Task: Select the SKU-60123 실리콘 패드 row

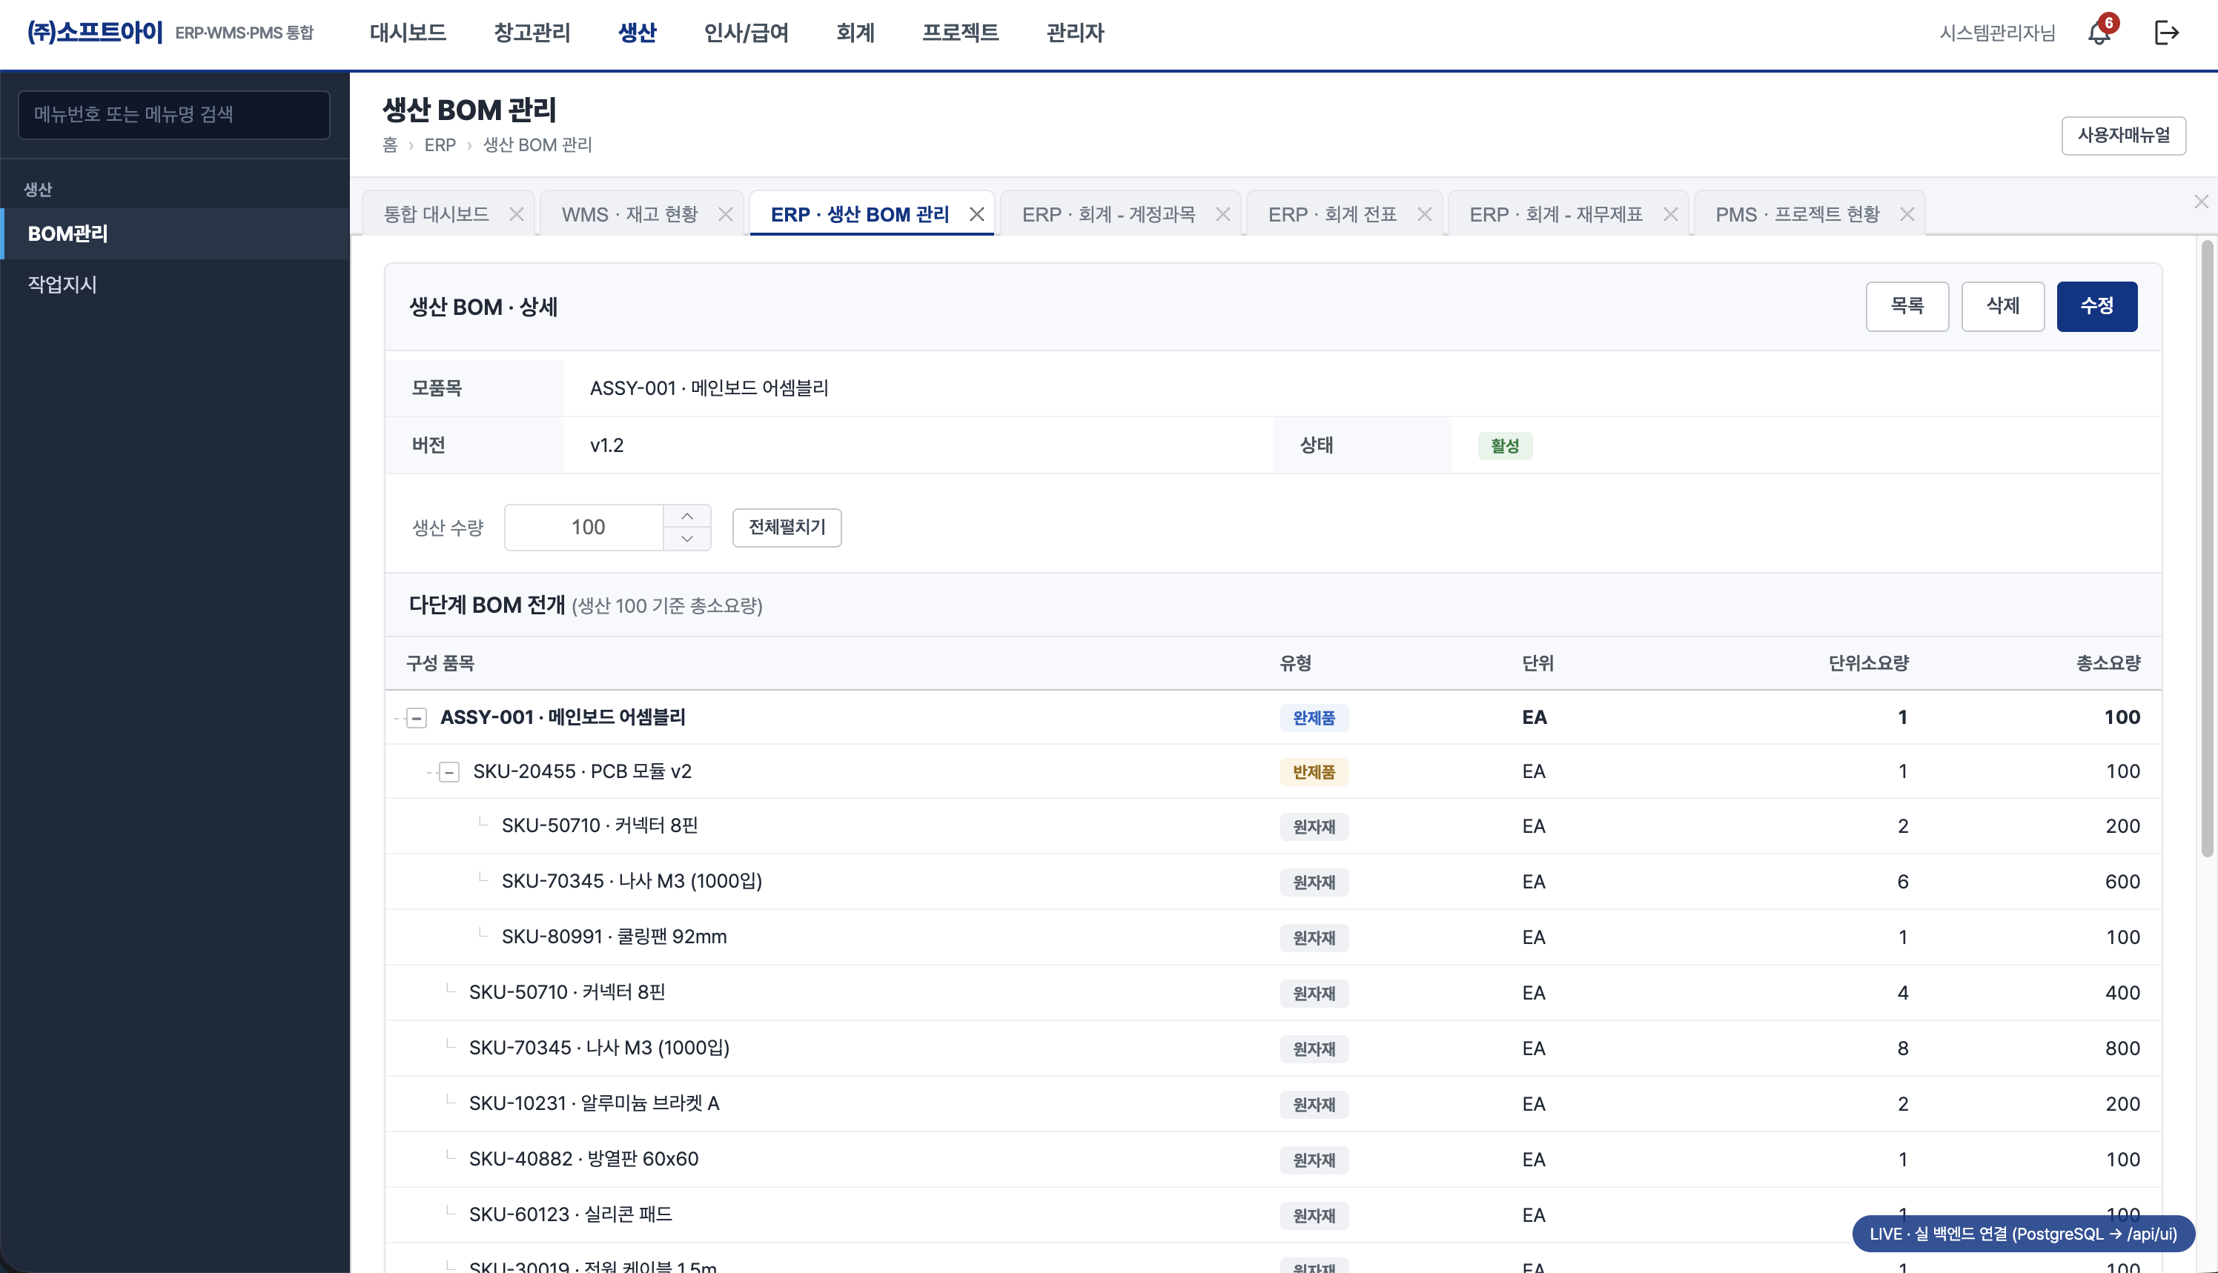Action: (1274, 1214)
